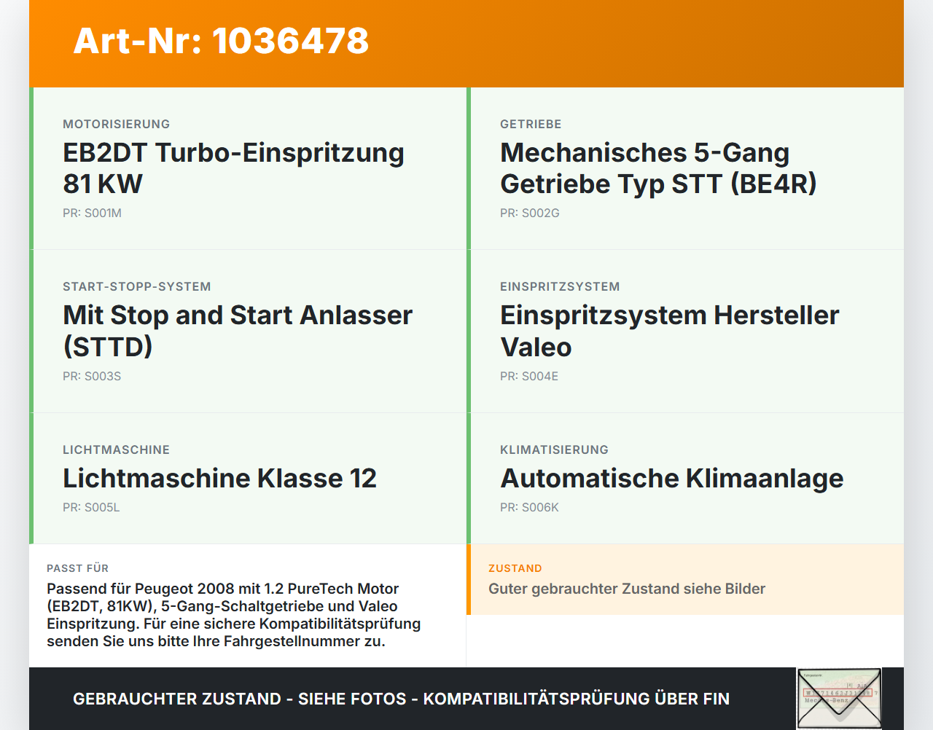Click the PR: S005L code
The width and height of the screenshot is (933, 730).
pyautogui.click(x=91, y=508)
